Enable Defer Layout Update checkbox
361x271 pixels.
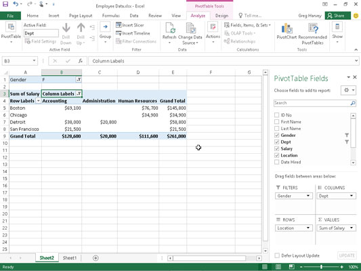[x=277, y=255]
